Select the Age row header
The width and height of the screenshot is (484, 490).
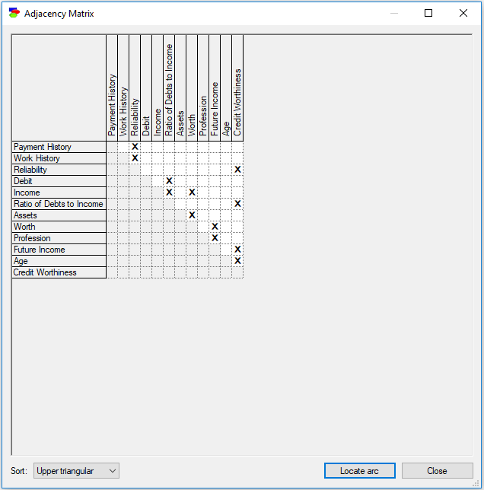click(x=59, y=261)
